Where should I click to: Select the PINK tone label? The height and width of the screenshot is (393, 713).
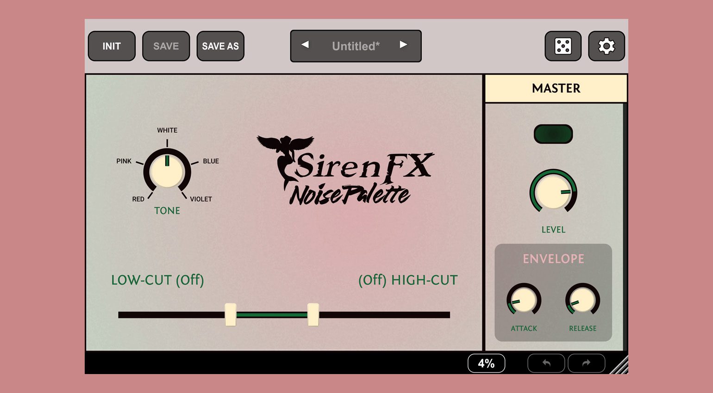point(124,161)
